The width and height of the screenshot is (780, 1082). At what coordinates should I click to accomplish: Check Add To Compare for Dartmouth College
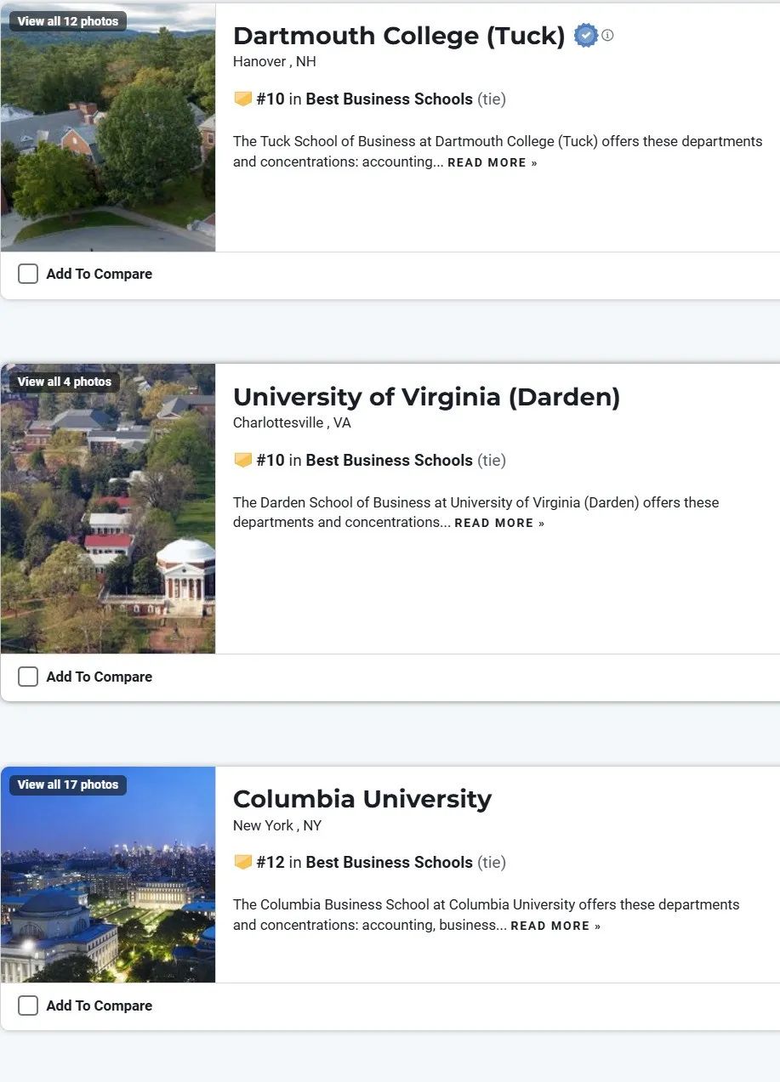coord(28,274)
